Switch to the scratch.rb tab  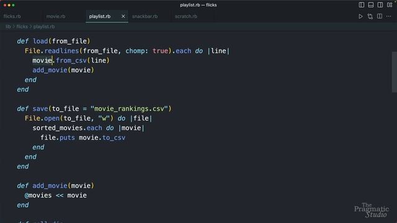(186, 17)
